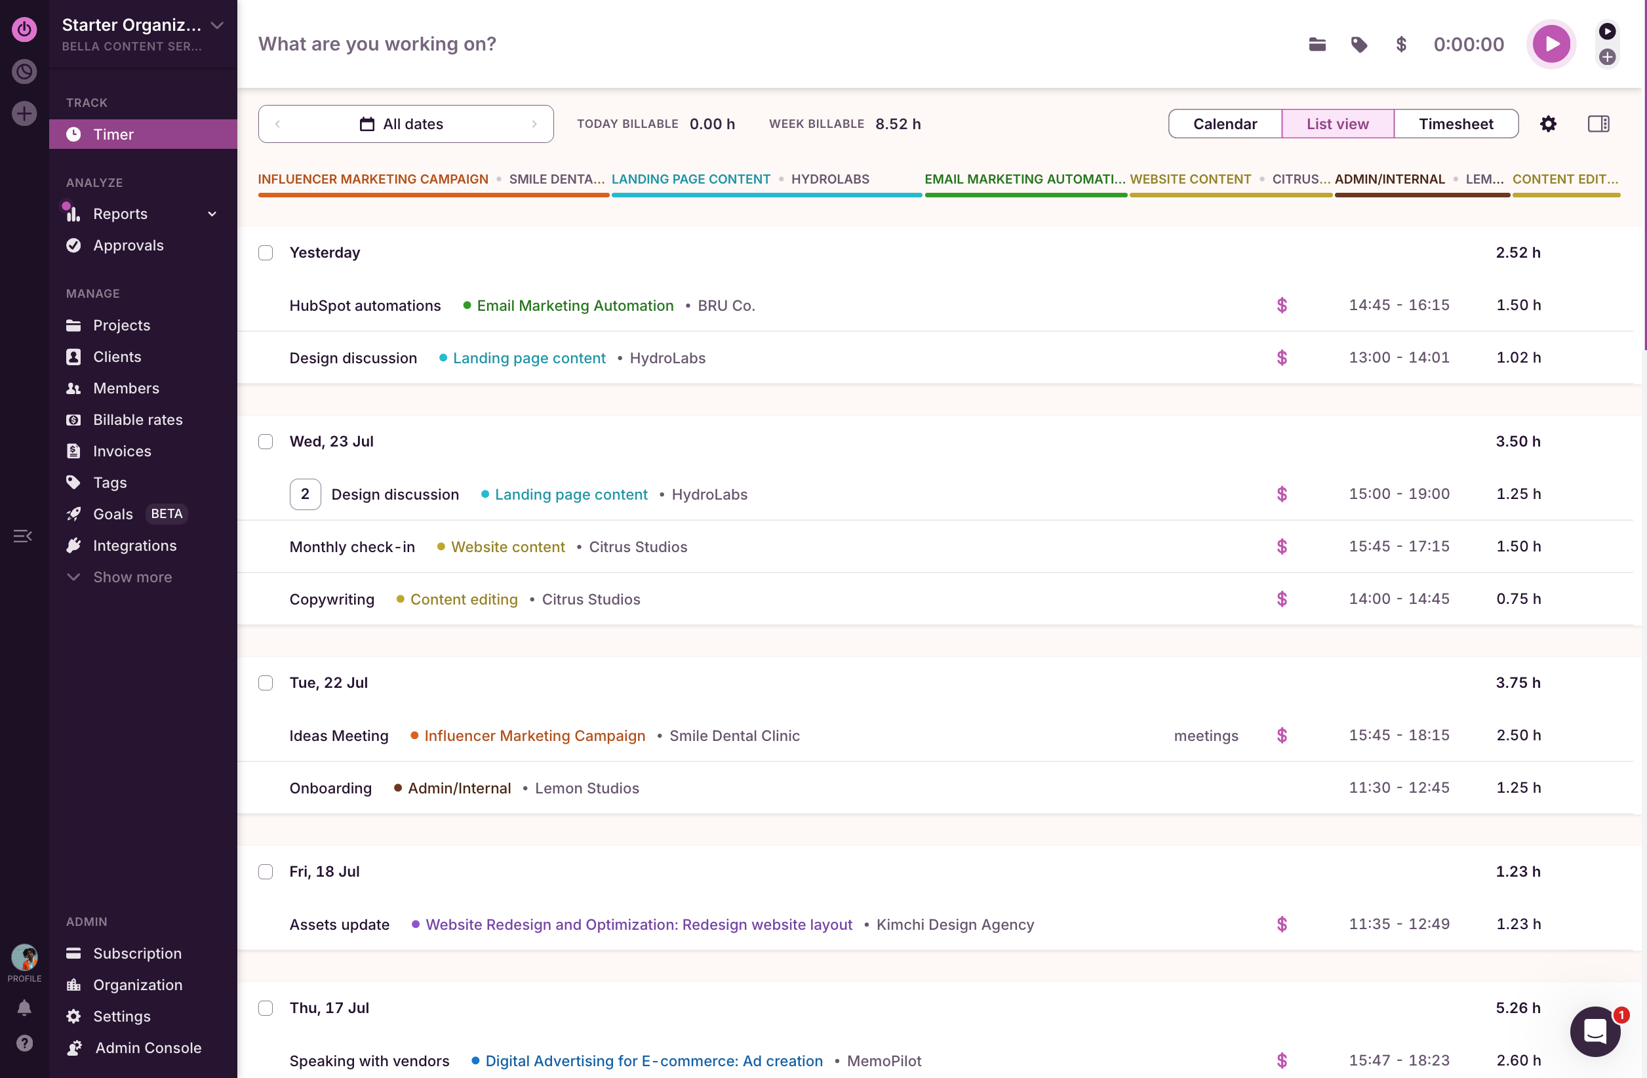Click the tag icon in timer bar
1647x1078 pixels.
[1359, 45]
